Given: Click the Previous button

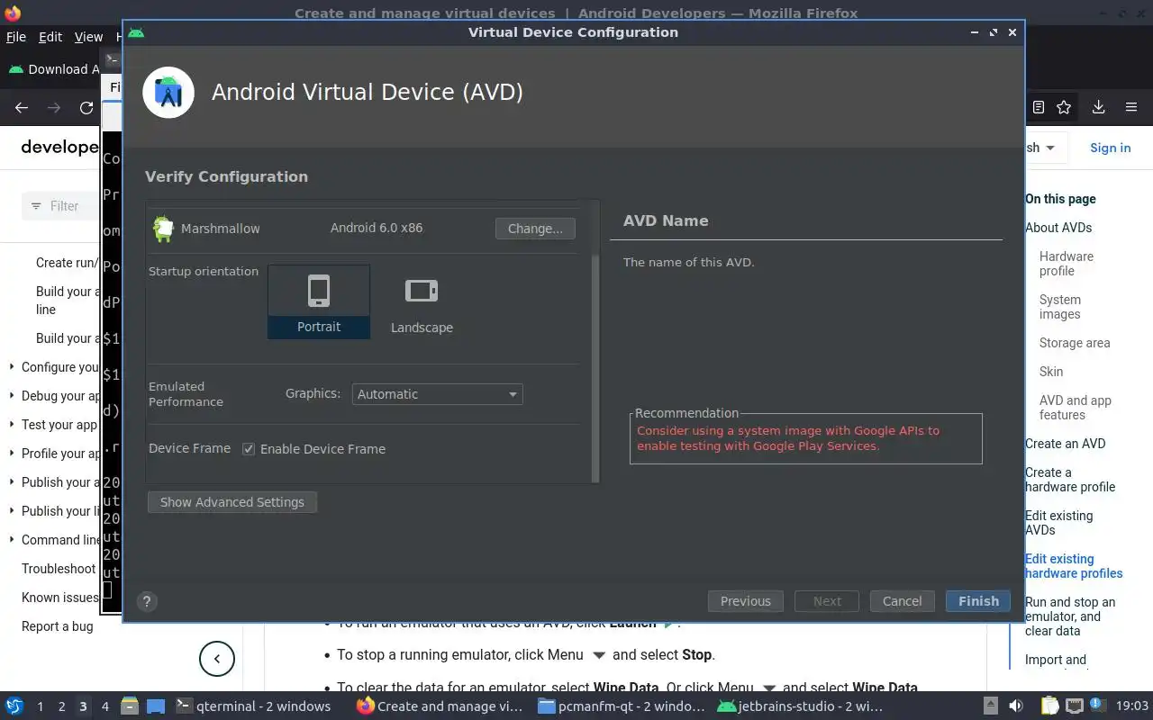Looking at the screenshot, I should tap(746, 601).
